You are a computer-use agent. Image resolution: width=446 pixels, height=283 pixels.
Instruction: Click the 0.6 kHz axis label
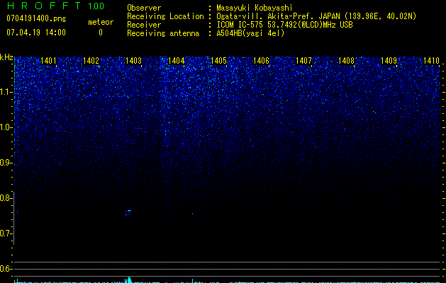point(6,269)
